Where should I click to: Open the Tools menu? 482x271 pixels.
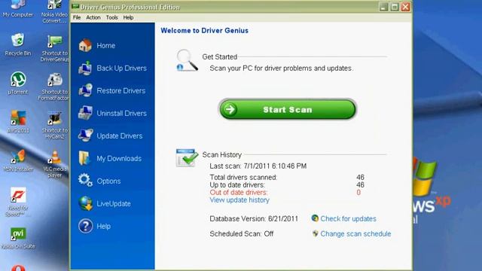tap(112, 17)
